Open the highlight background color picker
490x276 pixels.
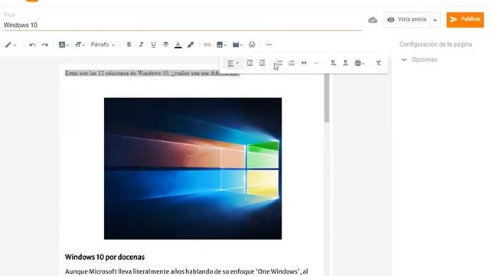tap(191, 44)
